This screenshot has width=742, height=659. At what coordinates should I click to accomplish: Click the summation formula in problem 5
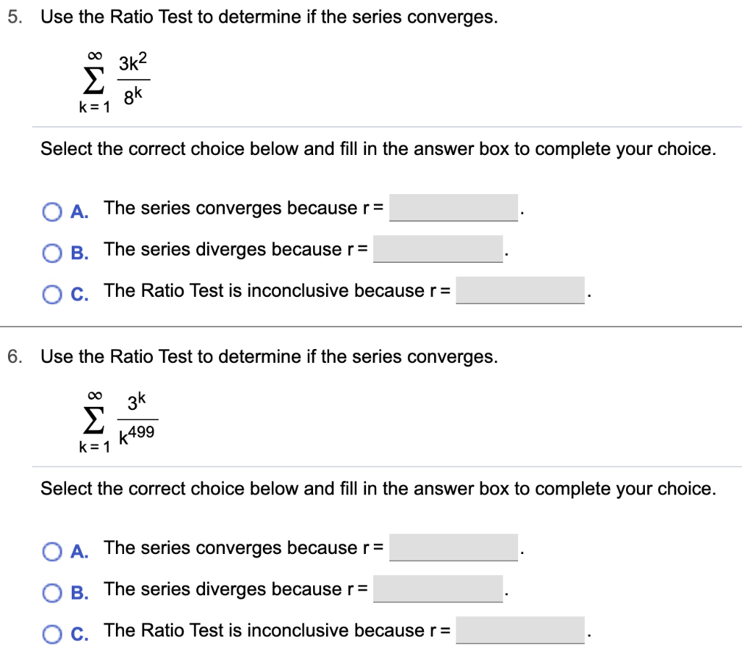pos(109,80)
